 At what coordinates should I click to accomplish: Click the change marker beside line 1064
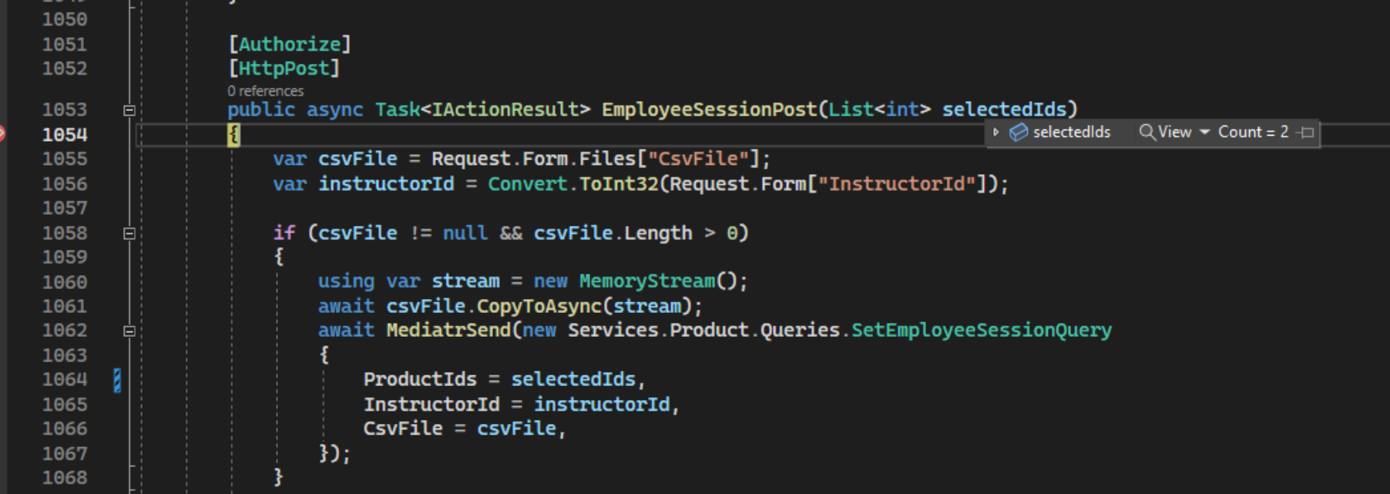(x=117, y=380)
